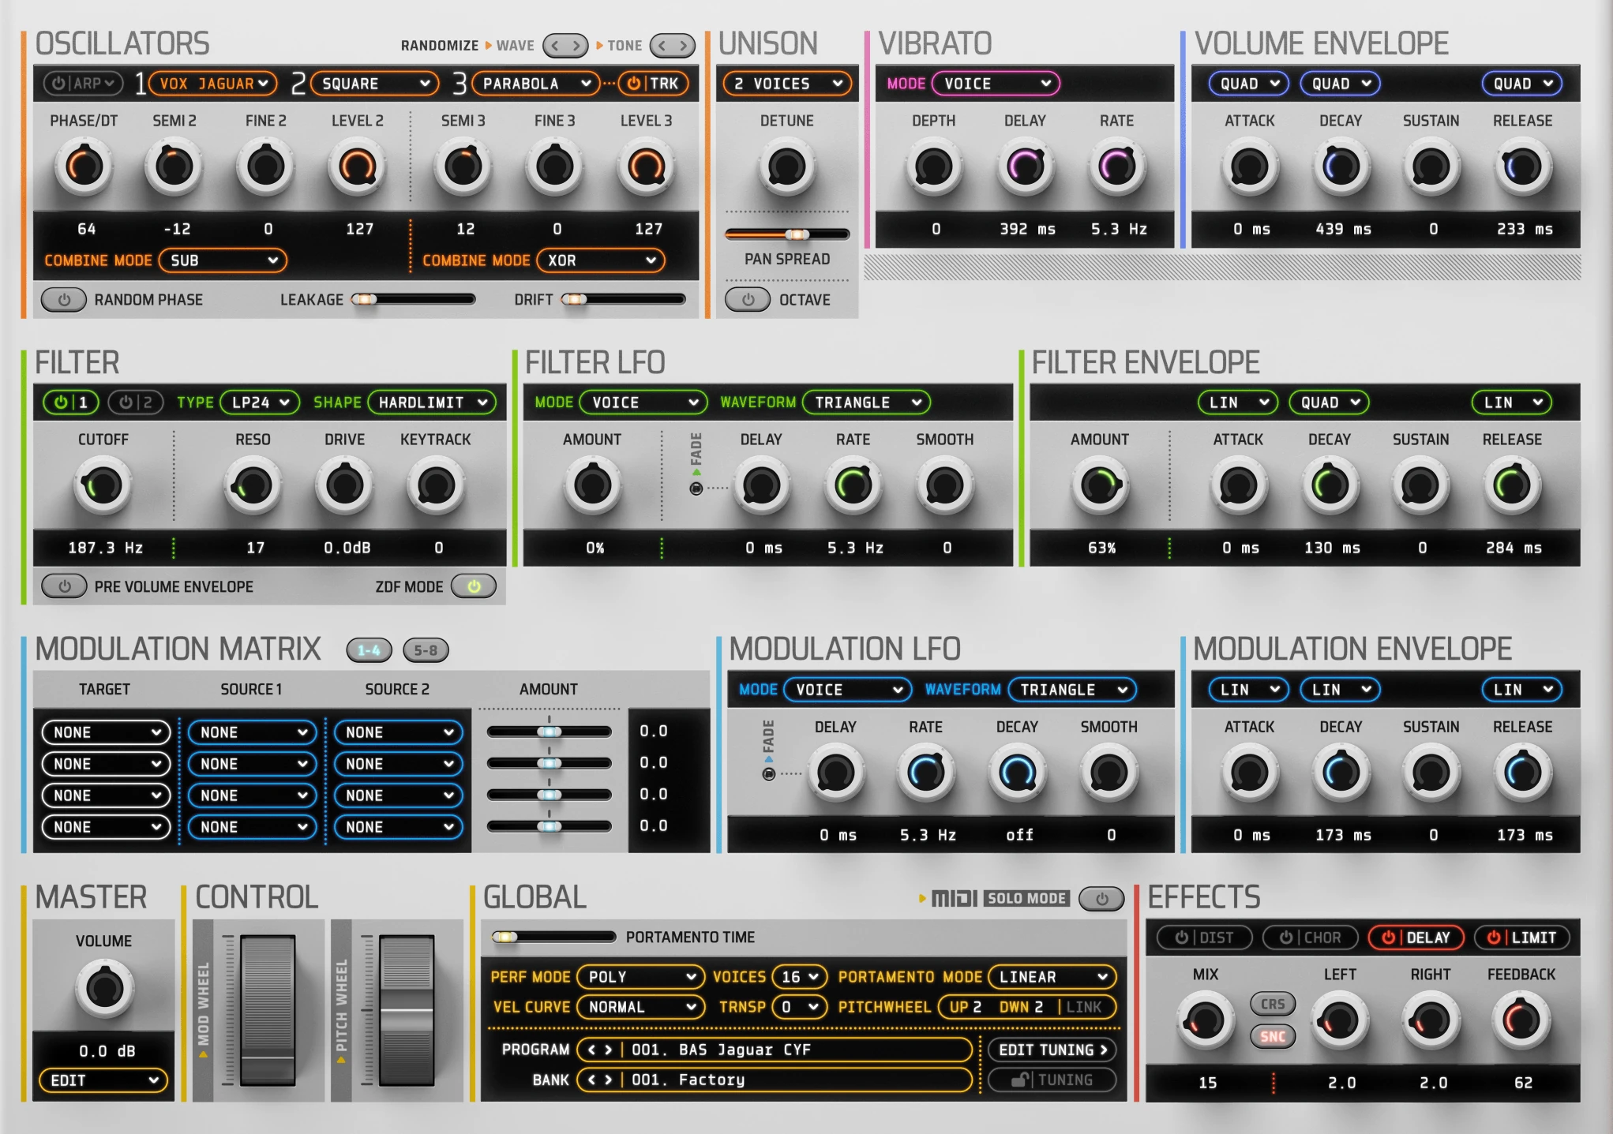Open oscillator 1 VOX JAGUAR waveform dropdown
Screen dimensions: 1613x1134
(212, 84)
